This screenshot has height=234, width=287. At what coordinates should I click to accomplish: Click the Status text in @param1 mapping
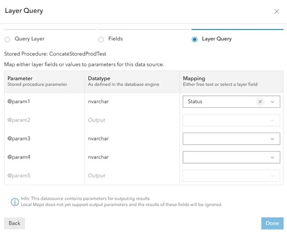pyautogui.click(x=195, y=101)
